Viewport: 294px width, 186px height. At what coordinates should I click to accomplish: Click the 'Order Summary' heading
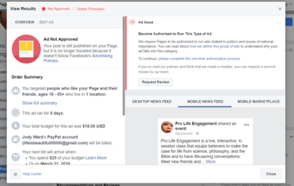27,77
